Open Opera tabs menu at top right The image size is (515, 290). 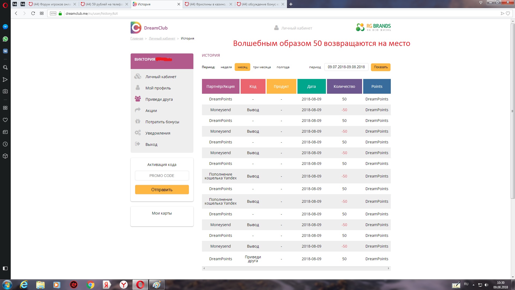click(481, 3)
